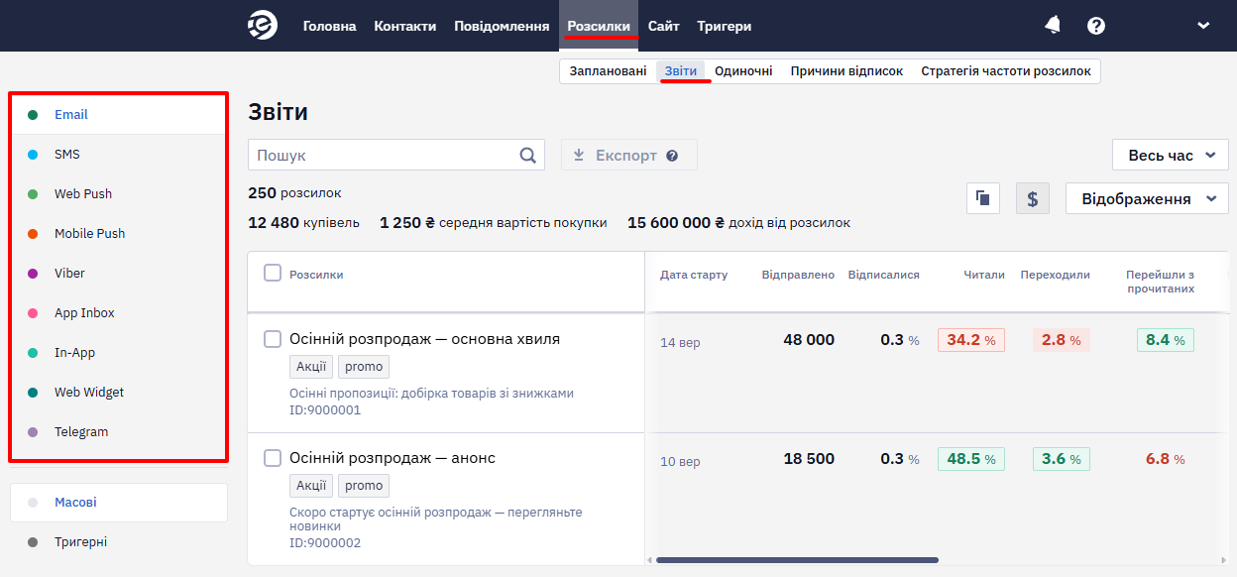Click Перейшли з прочитаних column header
The height and width of the screenshot is (577, 1237).
(1160, 282)
